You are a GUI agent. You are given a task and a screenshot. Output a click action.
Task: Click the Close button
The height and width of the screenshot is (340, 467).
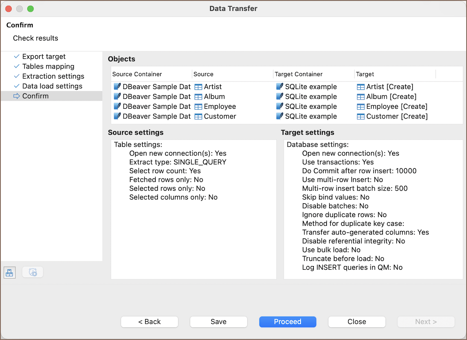pyautogui.click(x=357, y=322)
